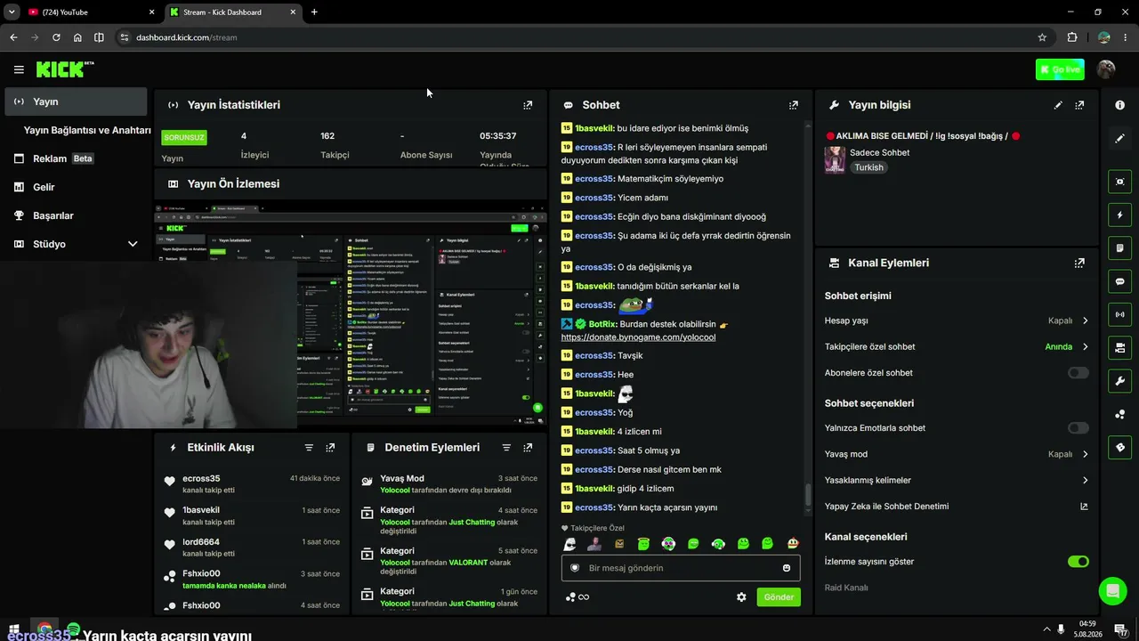Screen dimensions: 1139x641
Task: Pop out the Denetim Eylemleri panel
Action: pyautogui.click(x=528, y=448)
